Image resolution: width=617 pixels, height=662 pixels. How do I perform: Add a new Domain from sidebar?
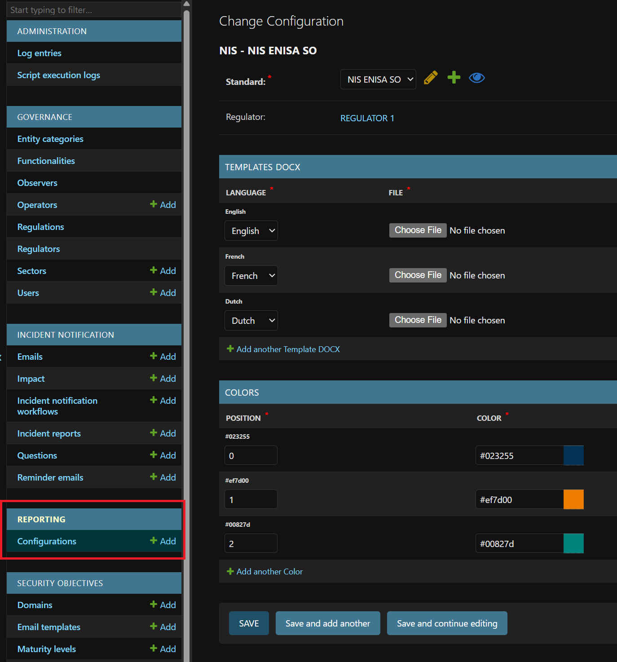(x=163, y=605)
